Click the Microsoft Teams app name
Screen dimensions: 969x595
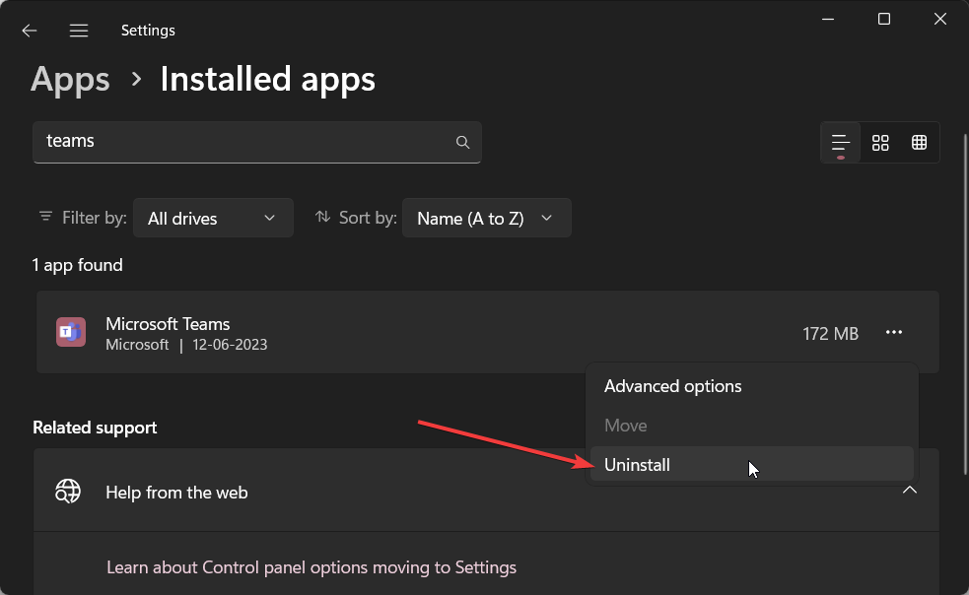click(x=168, y=324)
